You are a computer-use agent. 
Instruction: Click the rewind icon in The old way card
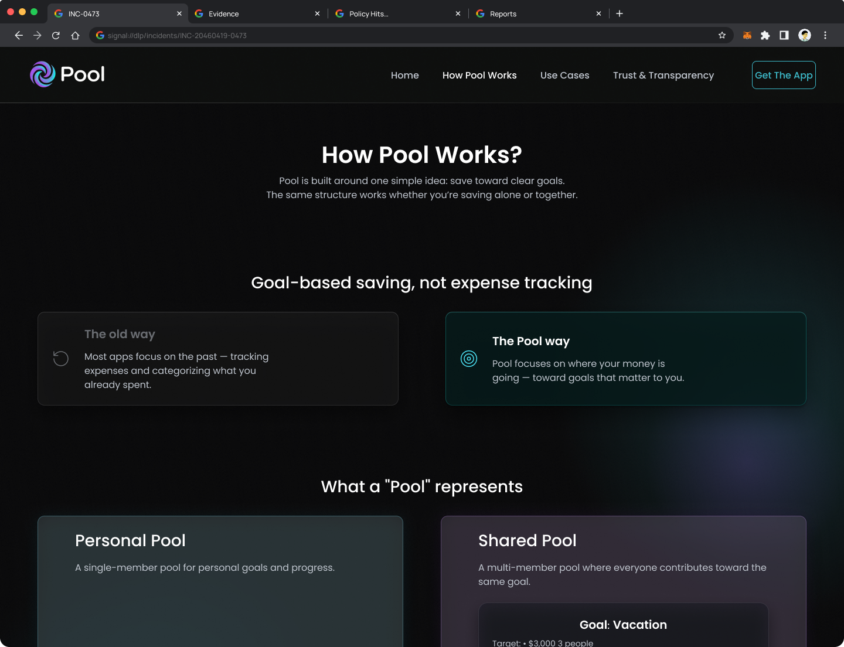click(x=61, y=359)
